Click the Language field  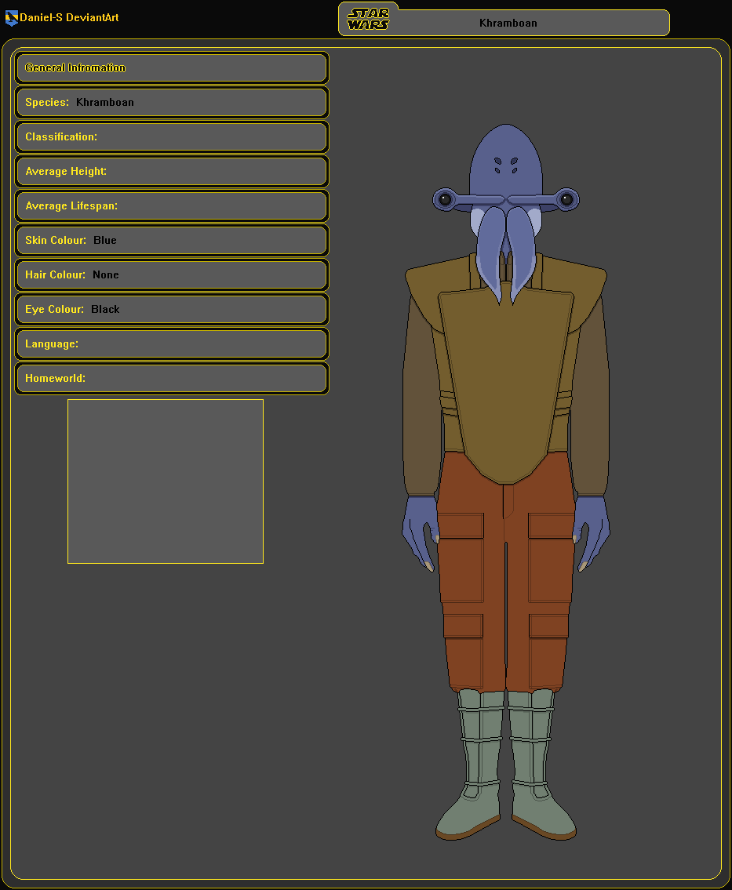click(x=172, y=344)
